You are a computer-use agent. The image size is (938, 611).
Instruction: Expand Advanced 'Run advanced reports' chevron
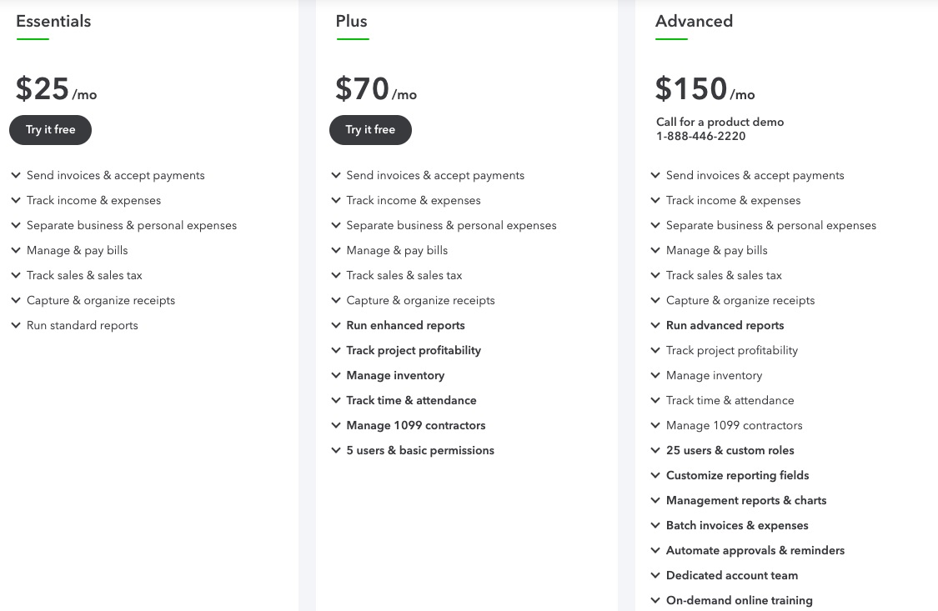coord(655,326)
